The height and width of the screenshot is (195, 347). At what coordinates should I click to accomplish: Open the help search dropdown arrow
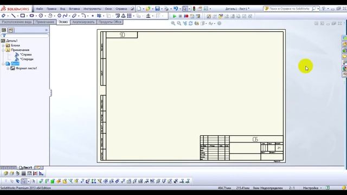[x=318, y=9]
